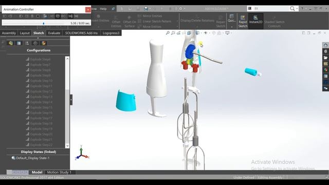Screen dimensions: 329x185
Task: Open the FeatureManager design tree tab icon
Action: 10,43
